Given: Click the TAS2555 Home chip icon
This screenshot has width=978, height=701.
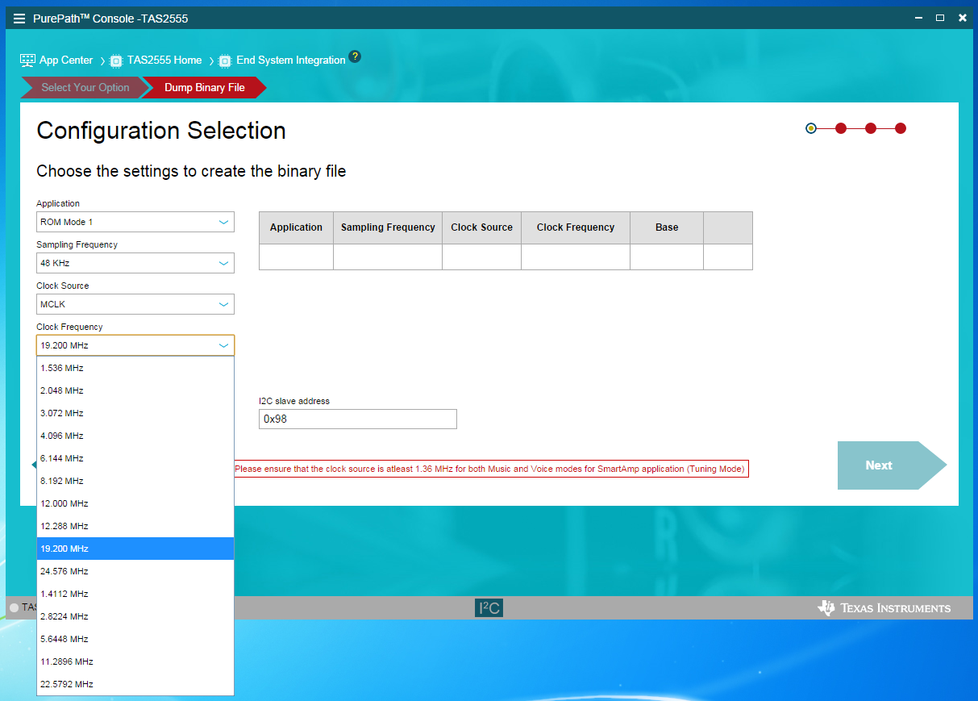Looking at the screenshot, I should click(116, 61).
